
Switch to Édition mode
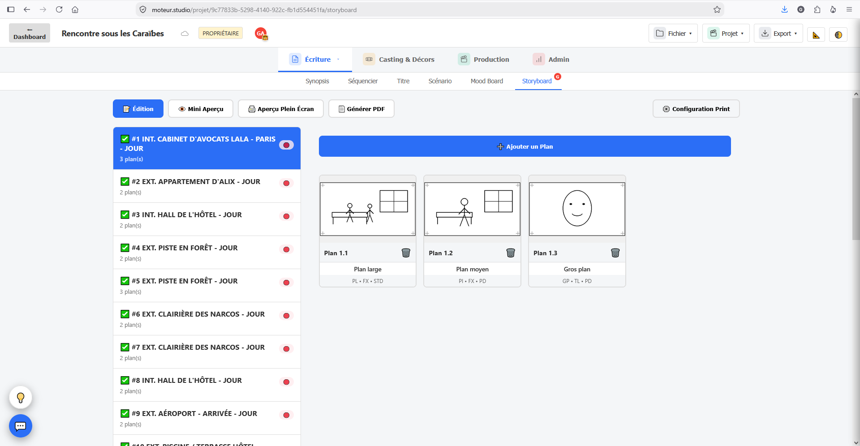coord(138,109)
